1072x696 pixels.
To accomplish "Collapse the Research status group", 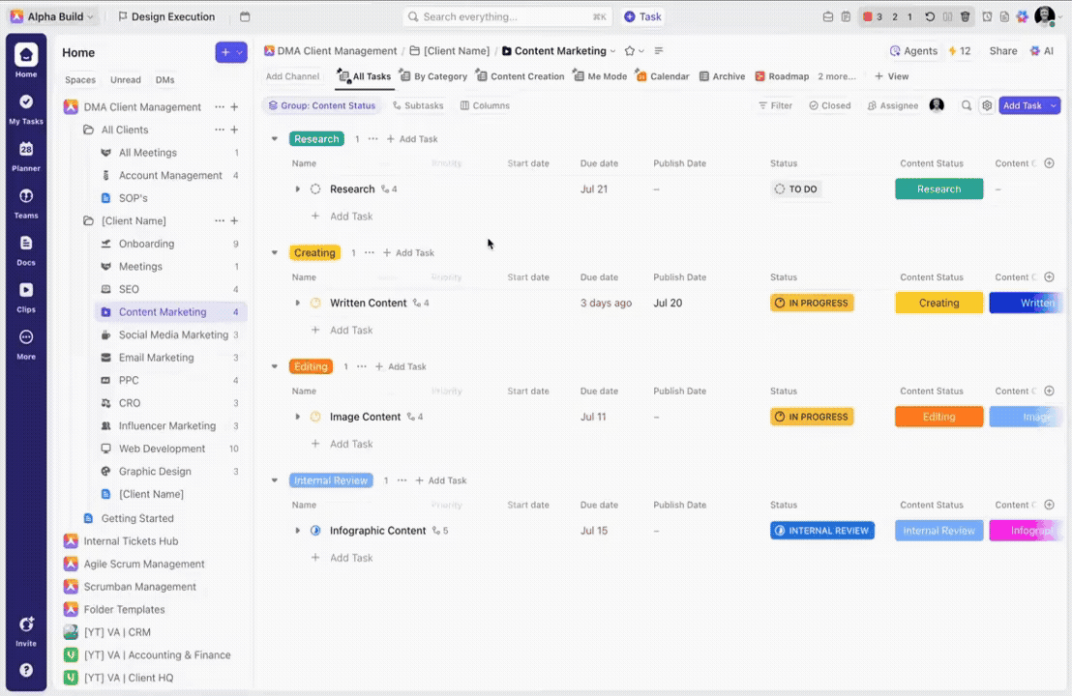I will click(x=275, y=138).
